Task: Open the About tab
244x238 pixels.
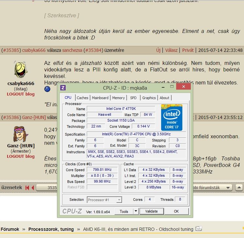Action: pyautogui.click(x=164, y=98)
